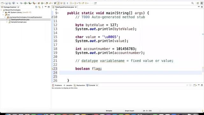The width and height of the screenshot is (204, 115).
Task: Click the External Tools run icon
Action: (34, 3)
